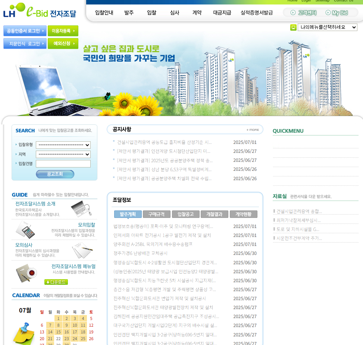The height and width of the screenshot is (345, 363).
Task: Open the 발주 menu
Action: 129,13
